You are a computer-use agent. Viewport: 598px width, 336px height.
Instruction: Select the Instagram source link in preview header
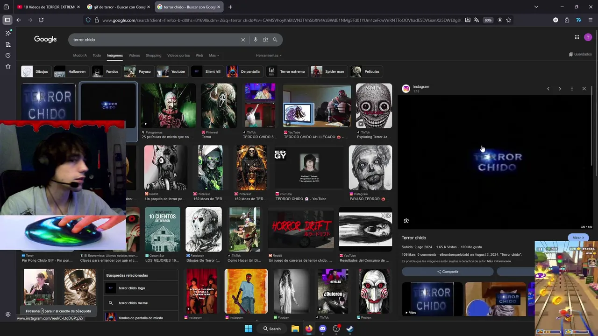421,86
